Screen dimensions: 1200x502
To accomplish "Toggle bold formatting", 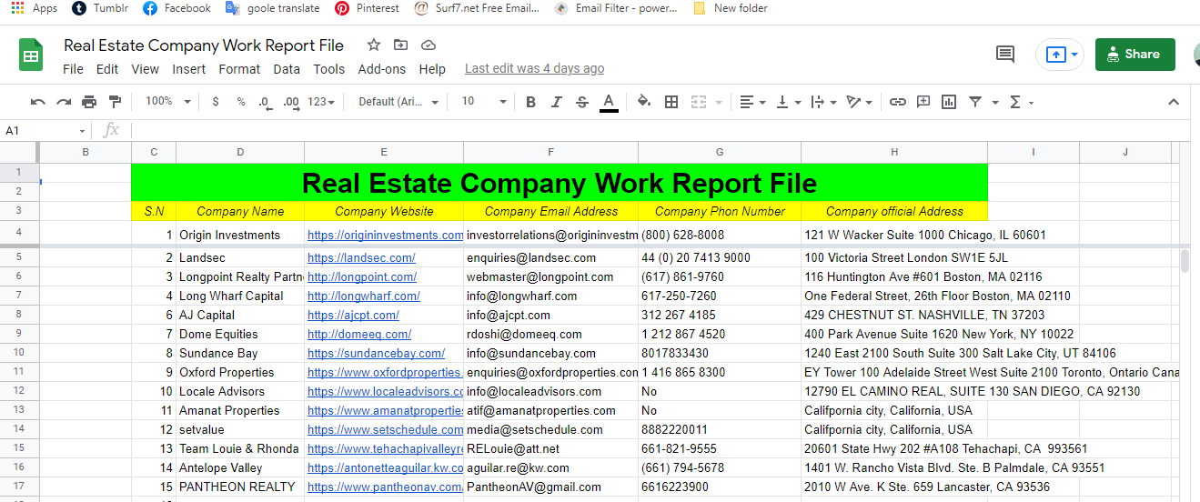I will 531,102.
